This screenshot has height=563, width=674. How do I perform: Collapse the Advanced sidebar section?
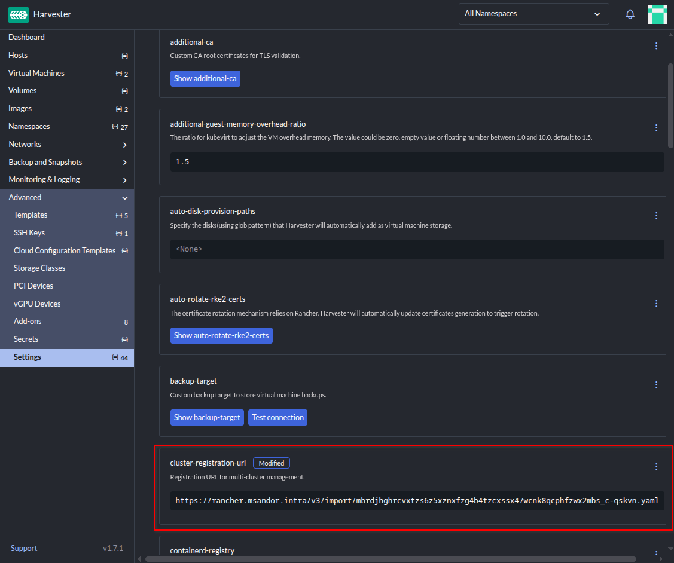click(124, 198)
